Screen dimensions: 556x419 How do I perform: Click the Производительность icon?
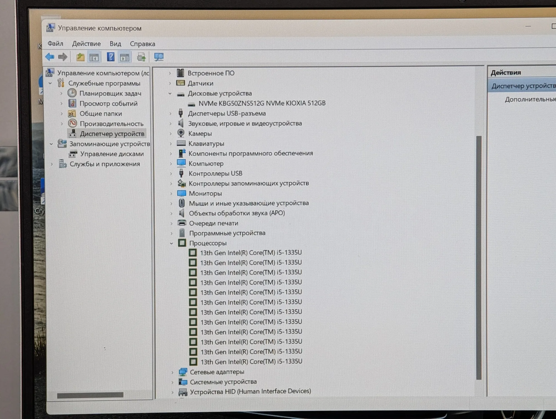73,123
